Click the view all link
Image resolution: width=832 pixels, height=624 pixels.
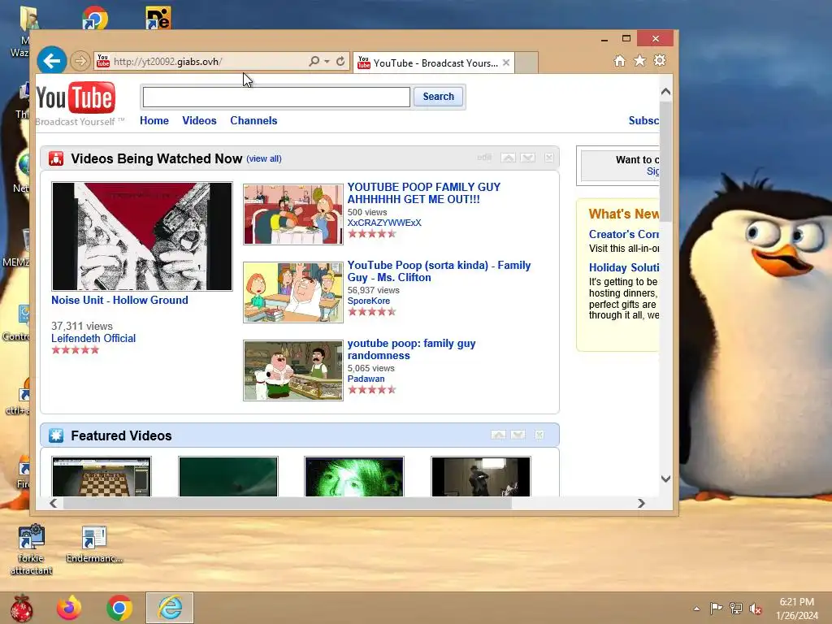coord(264,158)
